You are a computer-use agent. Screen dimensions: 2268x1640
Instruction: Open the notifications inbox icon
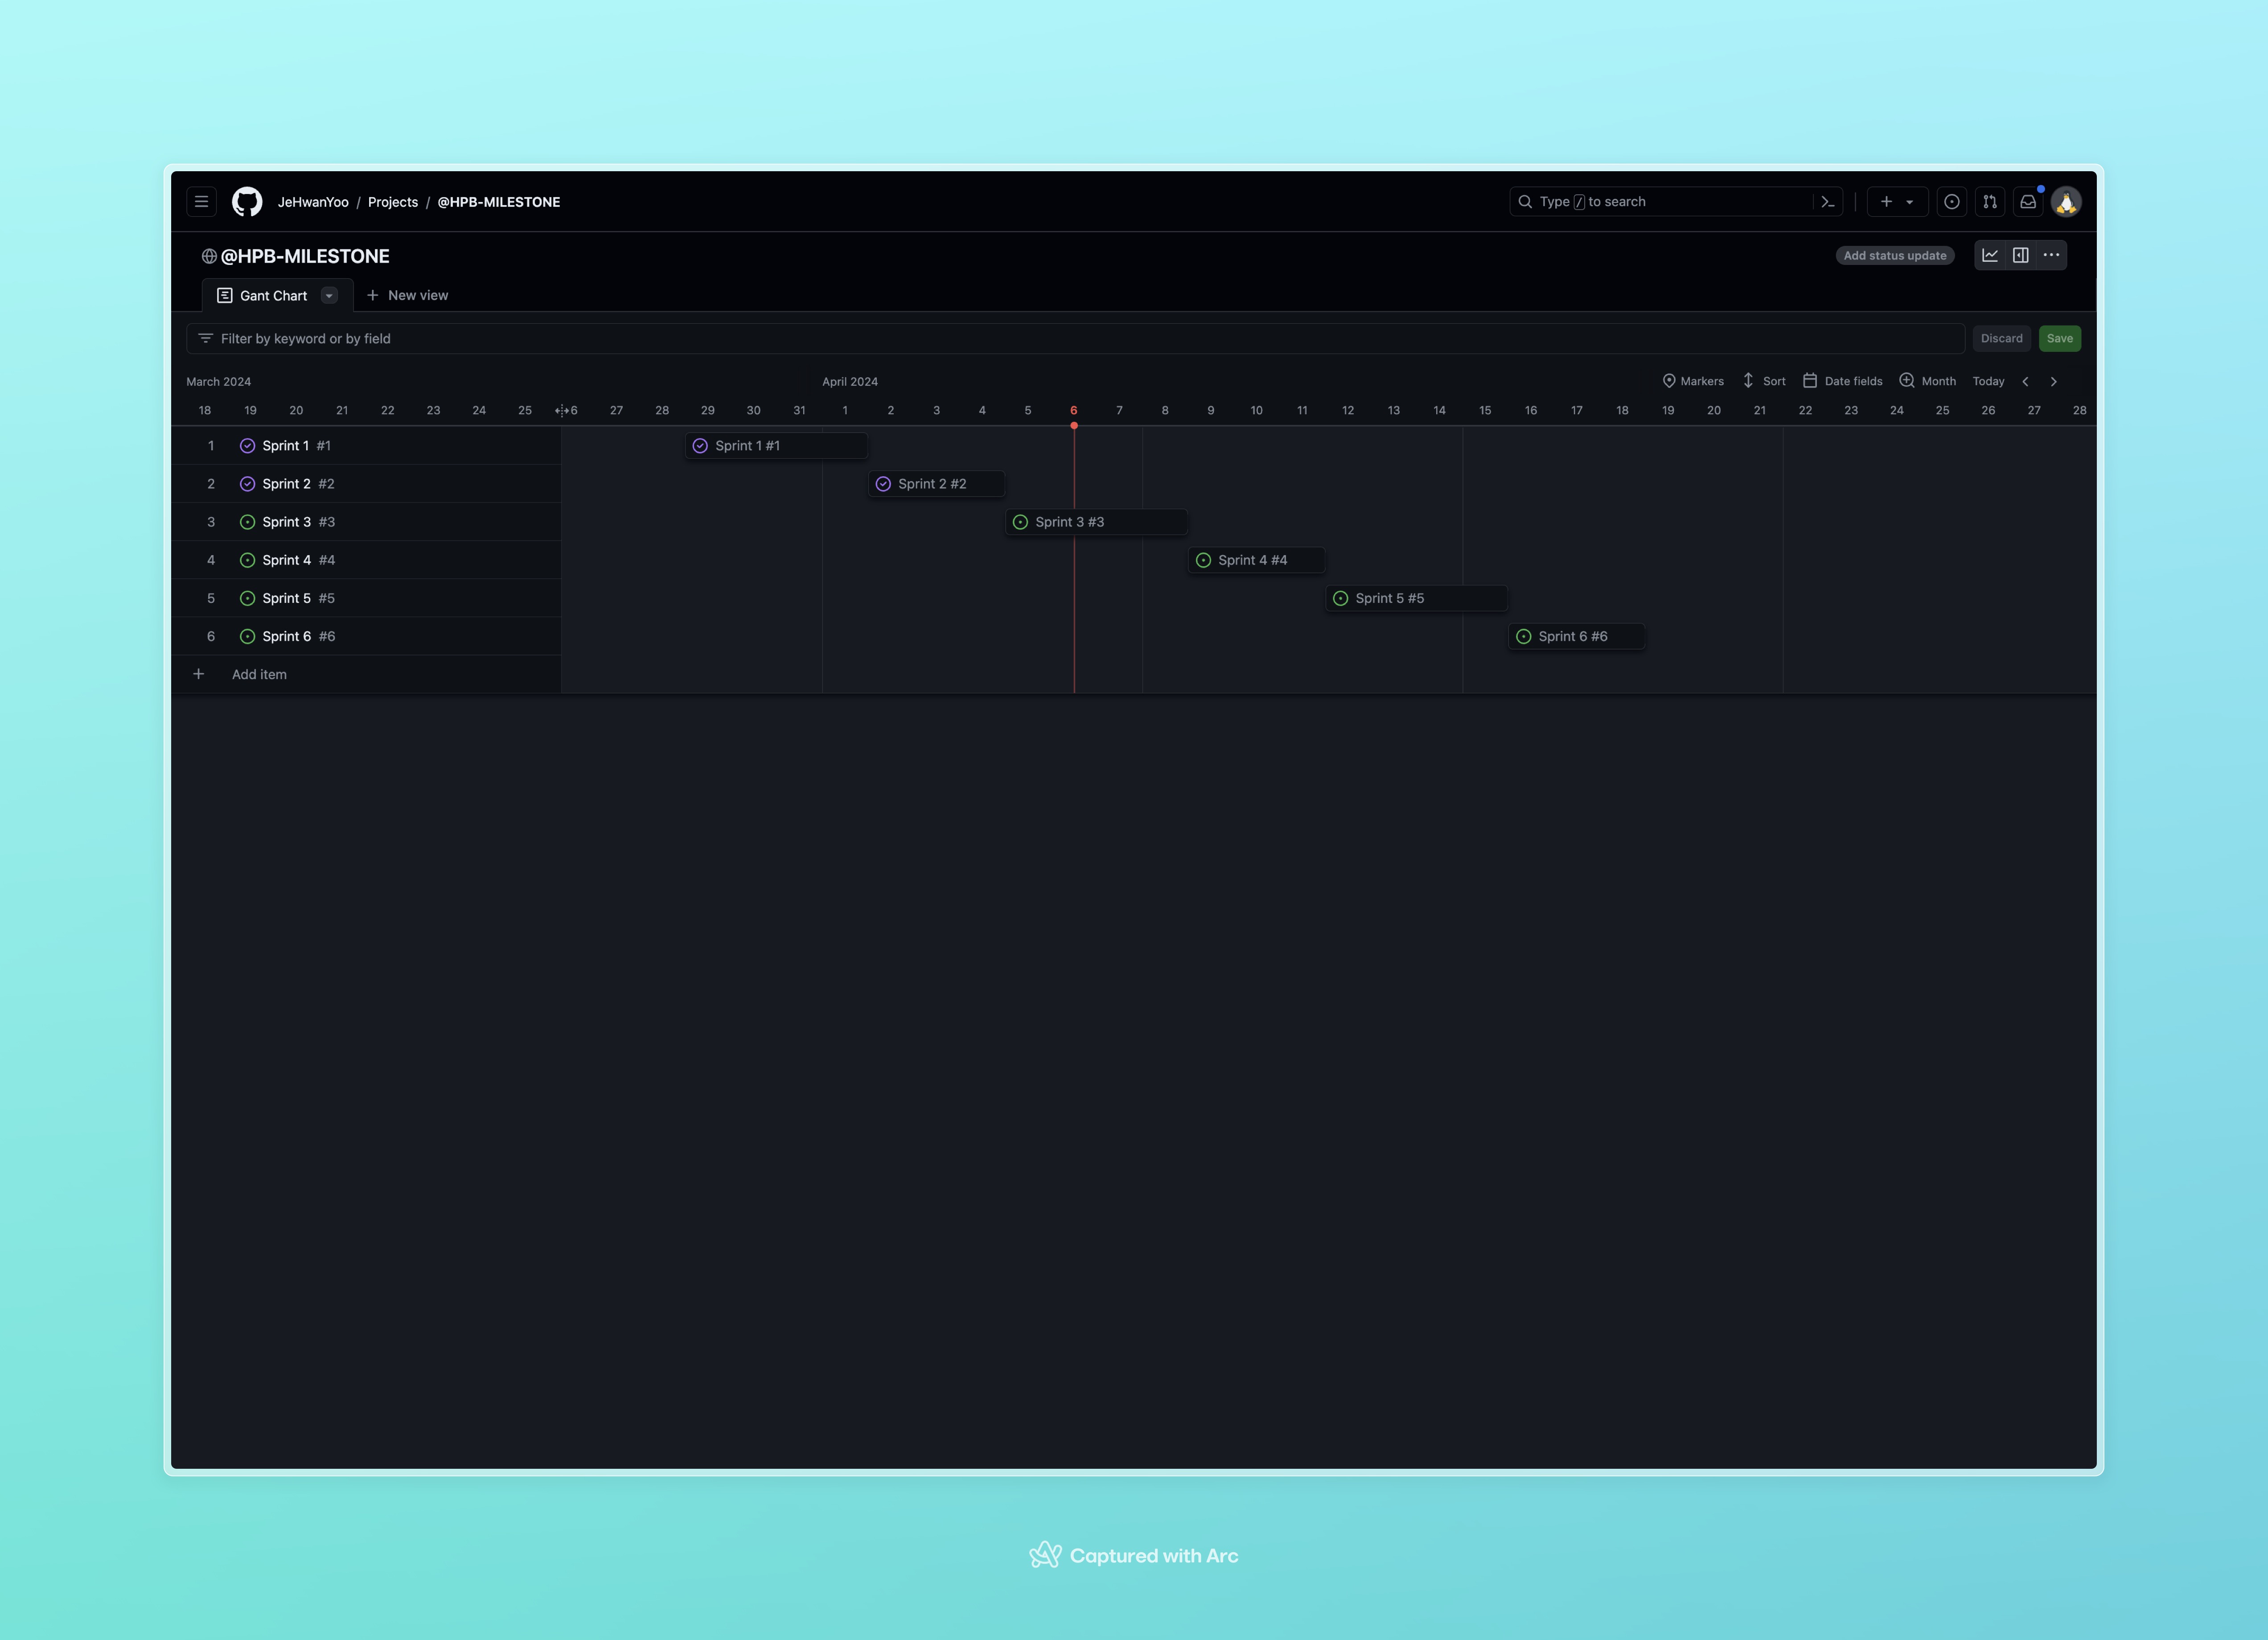click(x=2028, y=201)
